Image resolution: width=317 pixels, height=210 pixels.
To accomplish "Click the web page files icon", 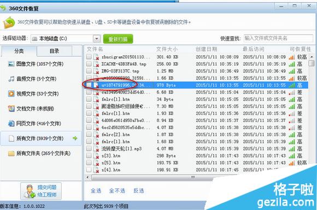I will pyautogui.click(x=11, y=124).
